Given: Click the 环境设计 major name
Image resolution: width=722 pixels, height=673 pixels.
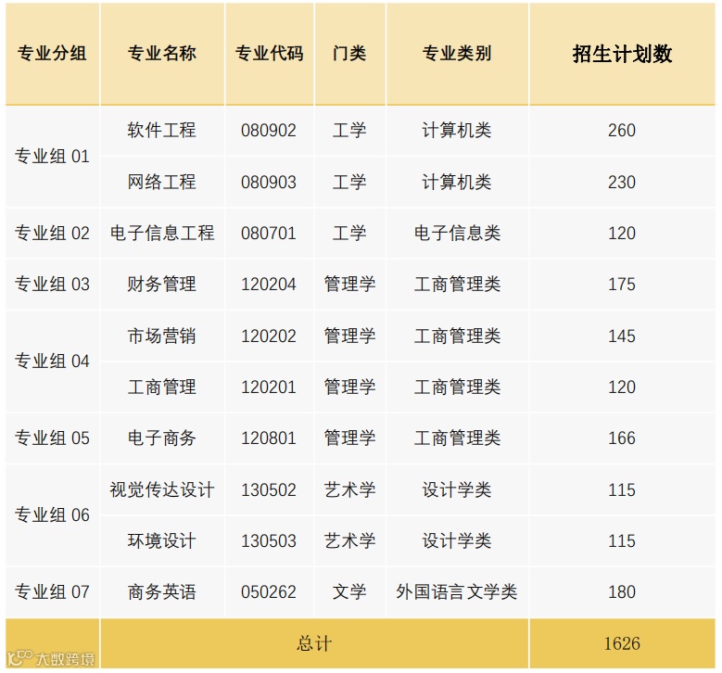Looking at the screenshot, I should pyautogui.click(x=162, y=540).
